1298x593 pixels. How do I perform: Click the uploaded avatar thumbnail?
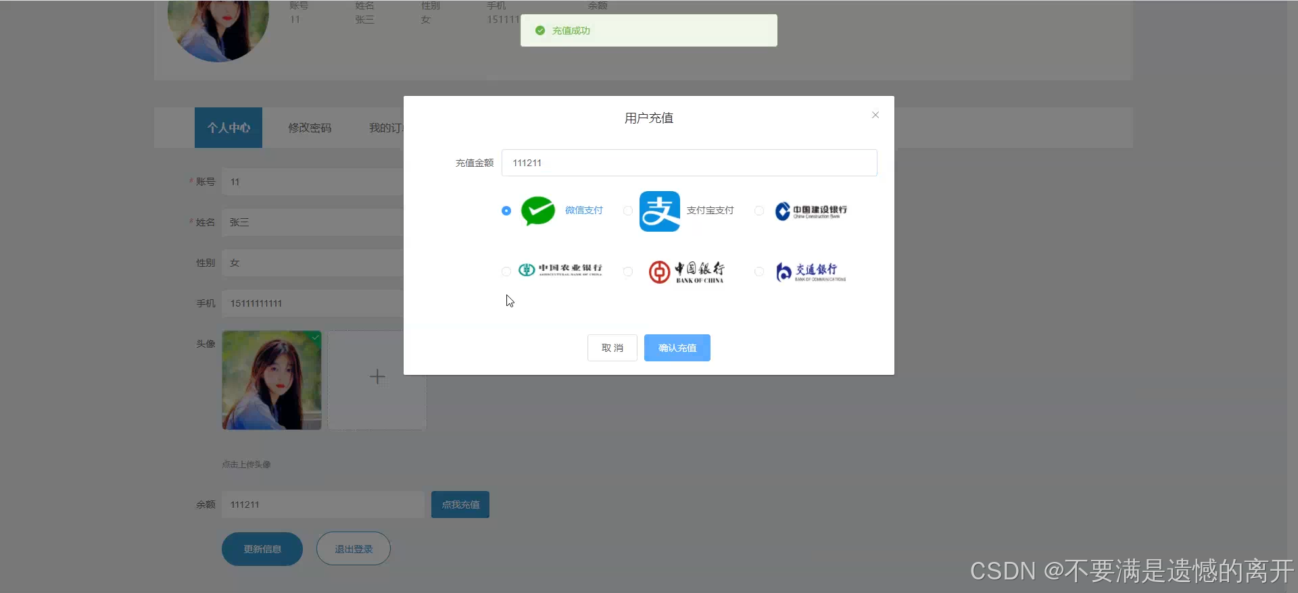point(272,380)
